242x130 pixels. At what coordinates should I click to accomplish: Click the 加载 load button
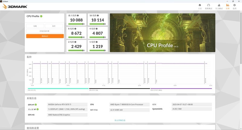tap(35, 26)
